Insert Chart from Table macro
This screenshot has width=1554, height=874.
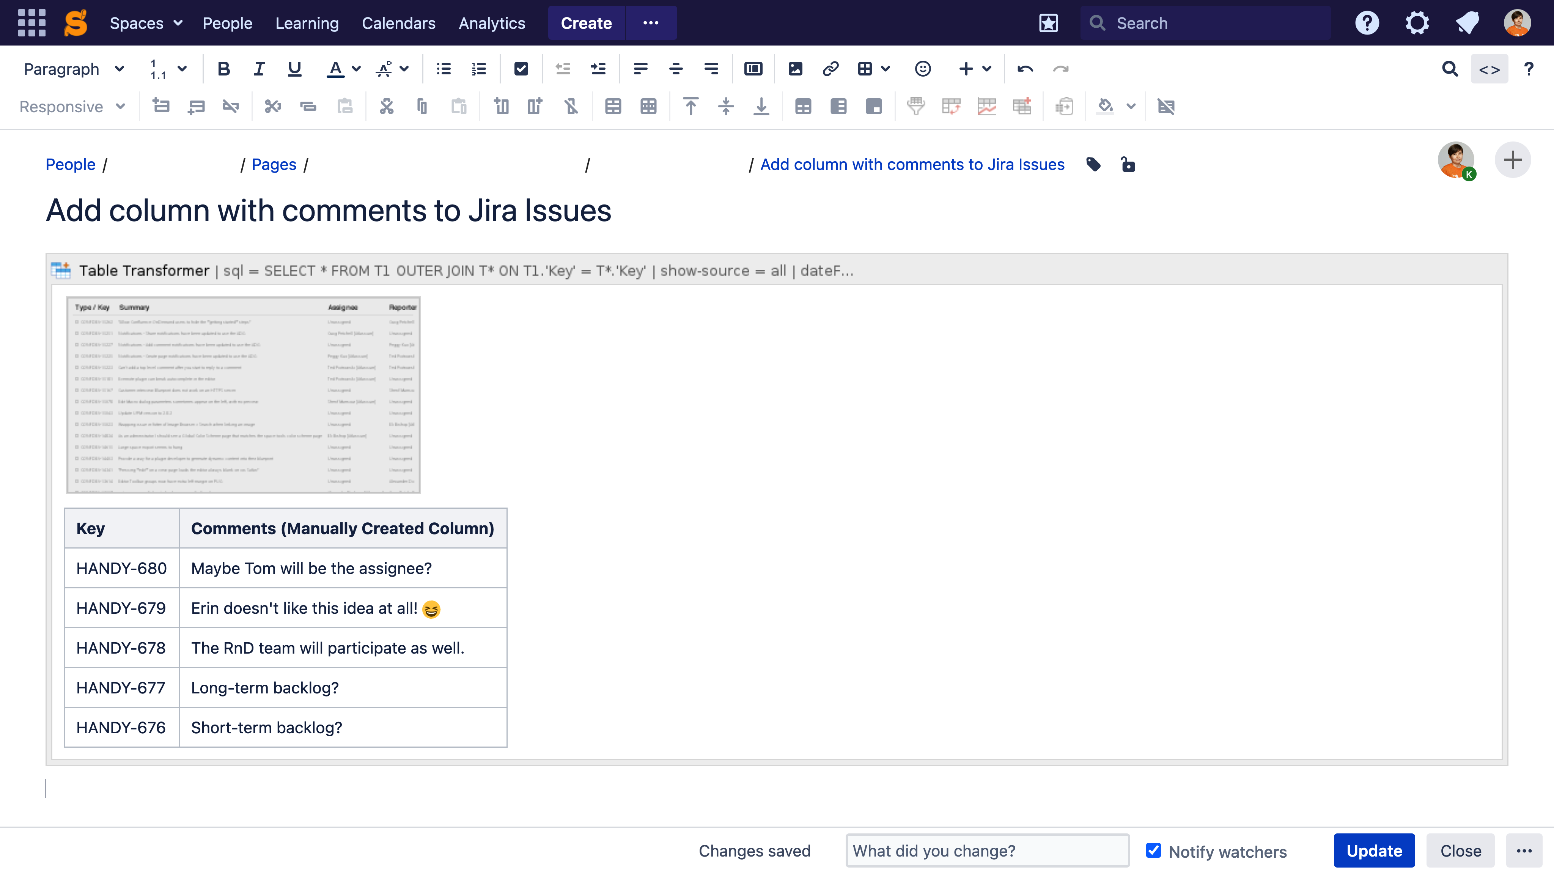coord(987,107)
